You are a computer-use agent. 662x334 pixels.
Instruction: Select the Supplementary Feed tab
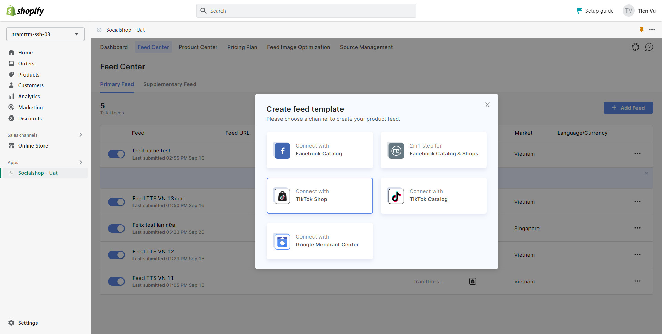coord(169,84)
